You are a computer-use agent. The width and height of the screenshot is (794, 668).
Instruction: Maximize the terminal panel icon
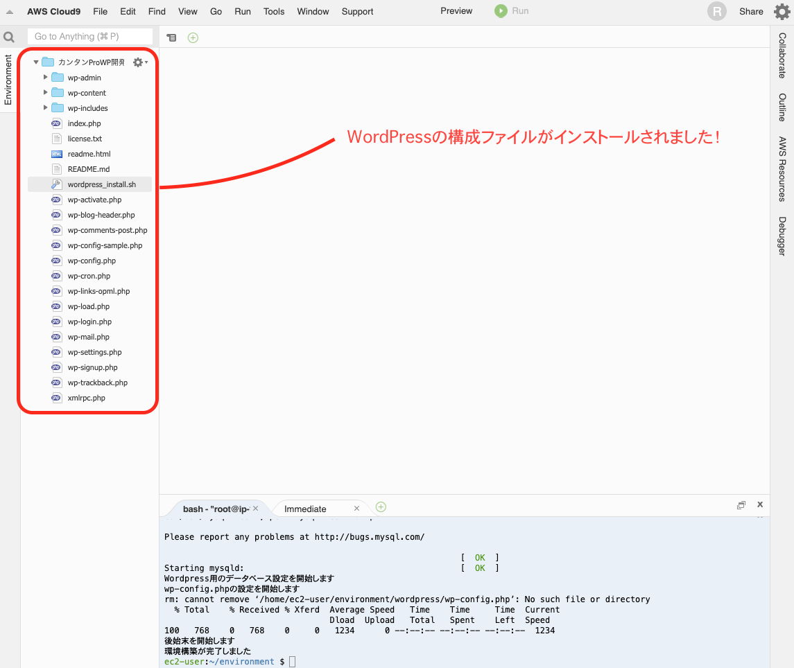click(x=741, y=504)
